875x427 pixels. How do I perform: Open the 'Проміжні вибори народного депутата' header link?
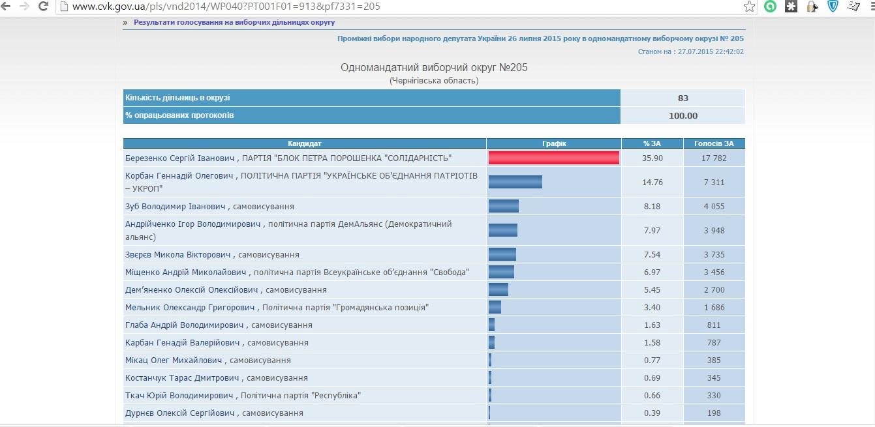coord(540,38)
